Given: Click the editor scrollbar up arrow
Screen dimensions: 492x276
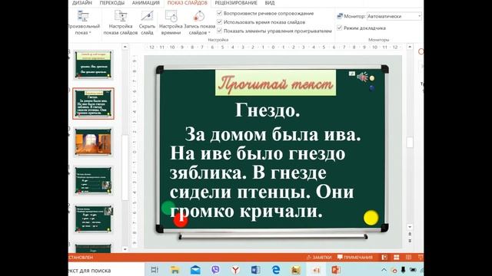Looking at the screenshot, I should (x=410, y=47).
